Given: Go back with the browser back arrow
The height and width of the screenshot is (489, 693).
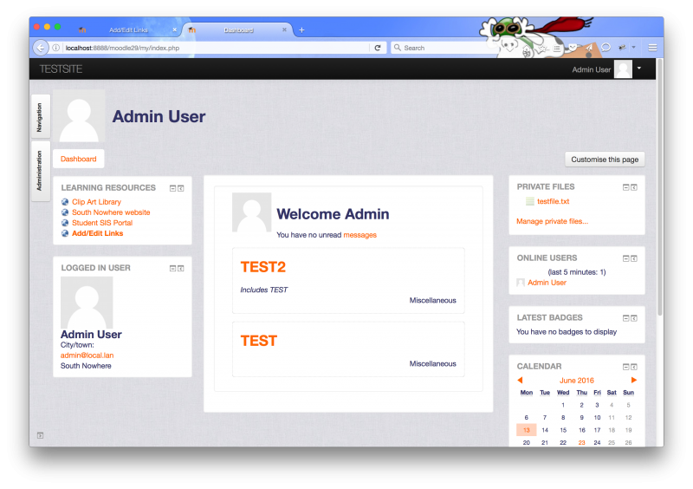Looking at the screenshot, I should 41,48.
